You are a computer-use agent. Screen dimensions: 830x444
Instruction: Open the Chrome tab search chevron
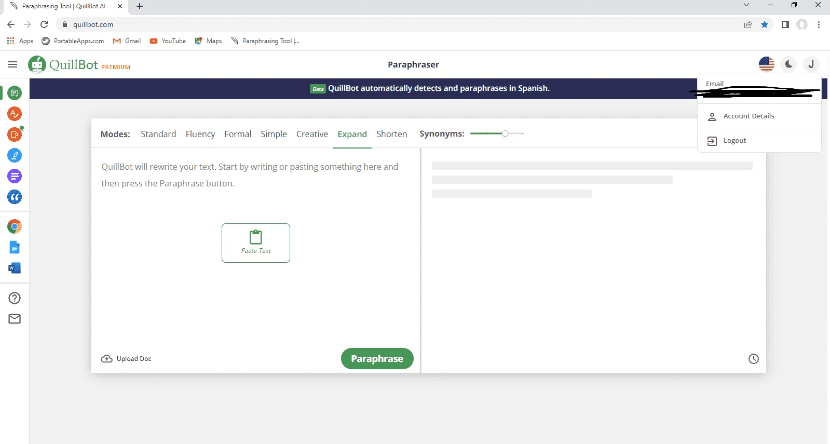point(746,5)
